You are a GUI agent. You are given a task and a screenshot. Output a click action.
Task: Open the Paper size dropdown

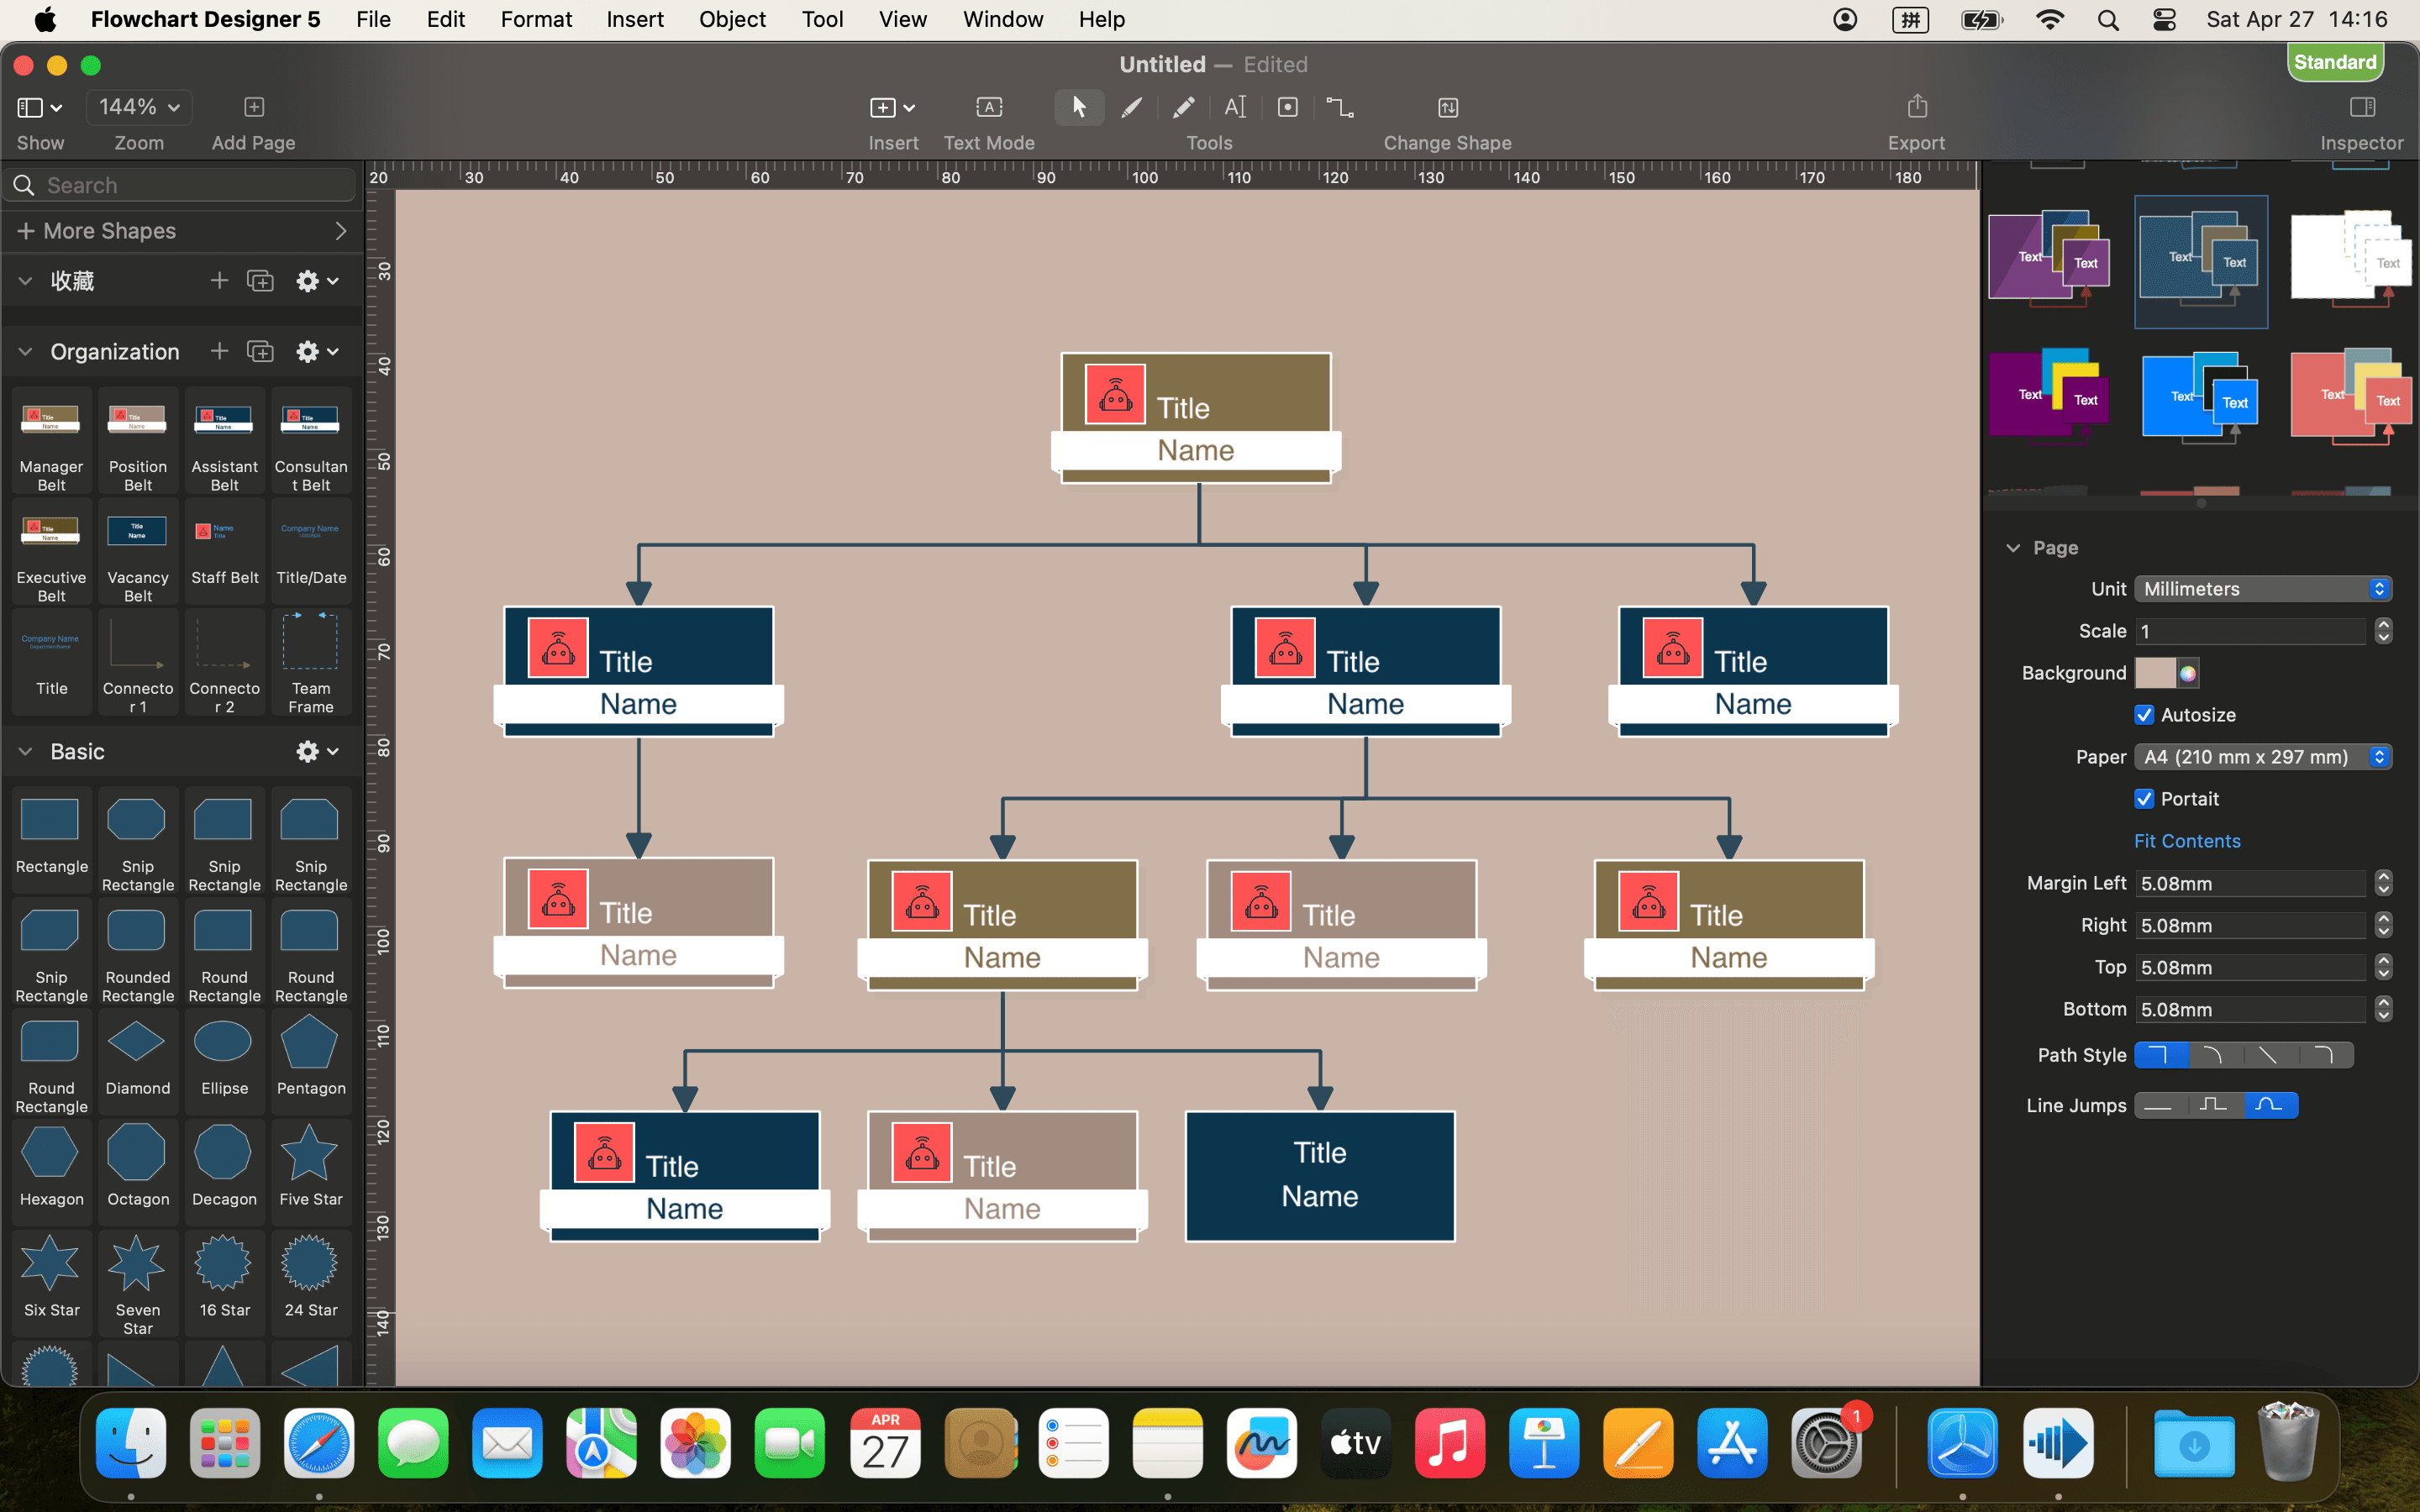coord(2262,757)
